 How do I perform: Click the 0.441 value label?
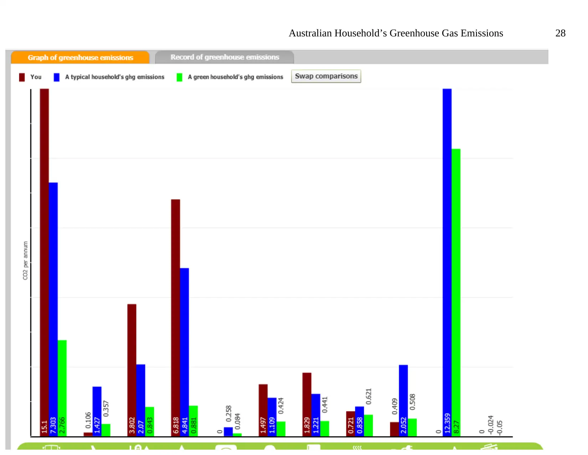(x=325, y=405)
